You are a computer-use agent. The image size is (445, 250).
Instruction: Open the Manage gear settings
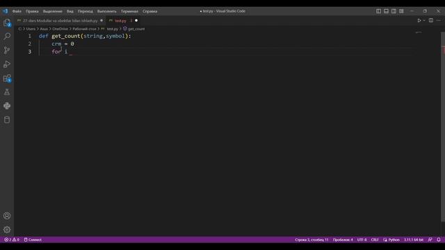pos(7,230)
